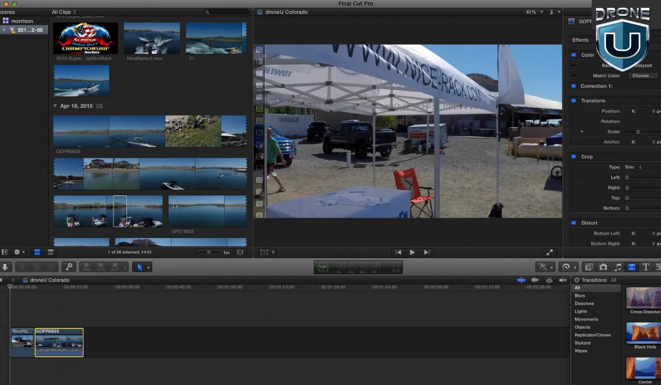Toggle the Color effect checkbox
Screen dimensions: 661x385
pyautogui.click(x=573, y=55)
